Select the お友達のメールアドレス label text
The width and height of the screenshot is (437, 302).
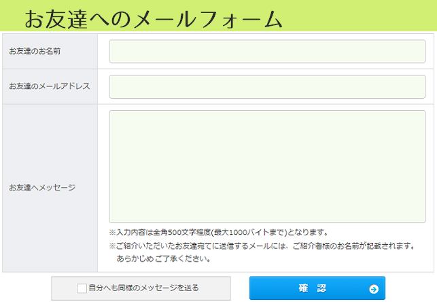coord(50,86)
